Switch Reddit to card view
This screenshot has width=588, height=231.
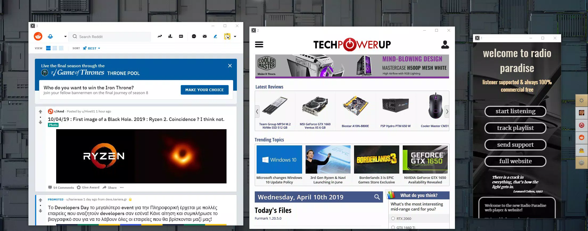click(48, 48)
